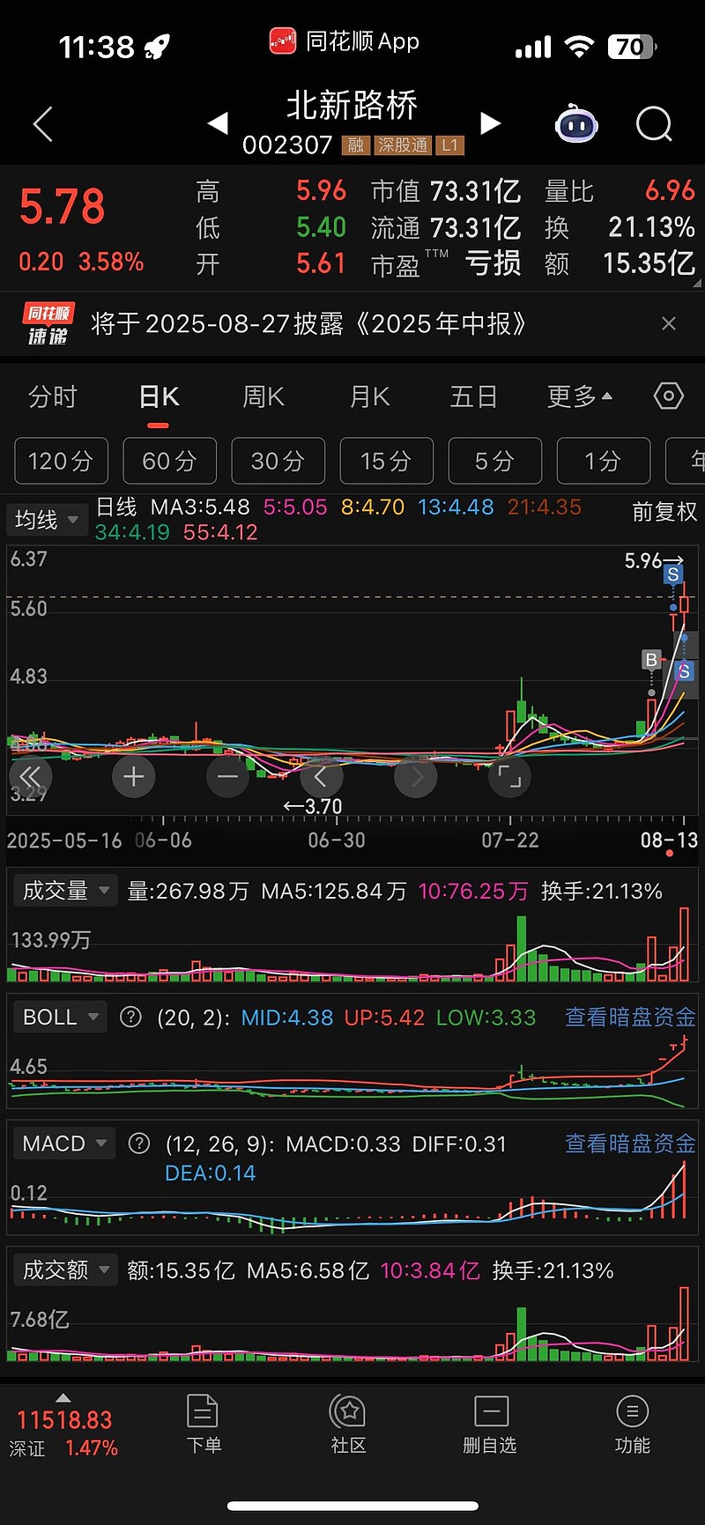
Task: Switch to 五日 tab
Action: pyautogui.click(x=474, y=397)
